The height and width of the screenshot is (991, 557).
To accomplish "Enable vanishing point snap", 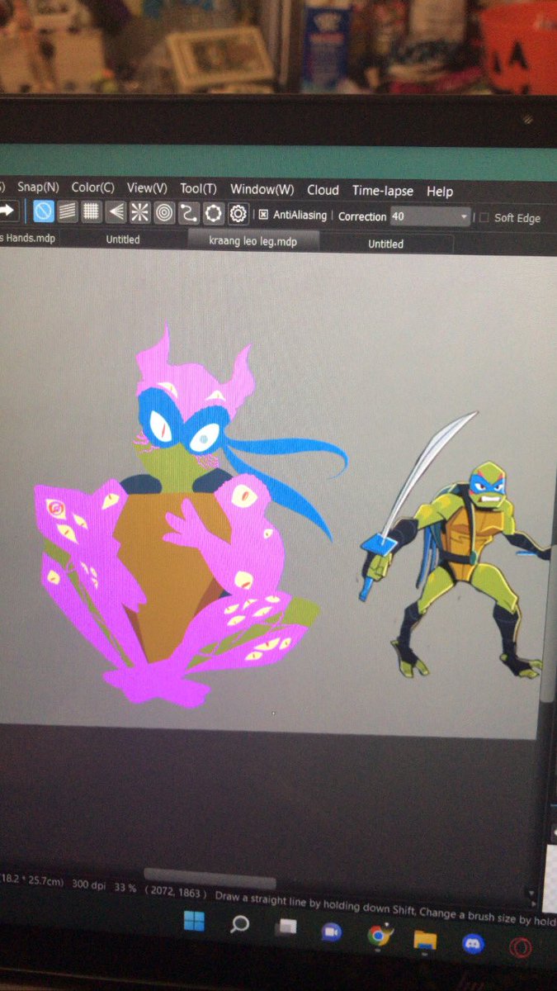I will tap(116, 212).
